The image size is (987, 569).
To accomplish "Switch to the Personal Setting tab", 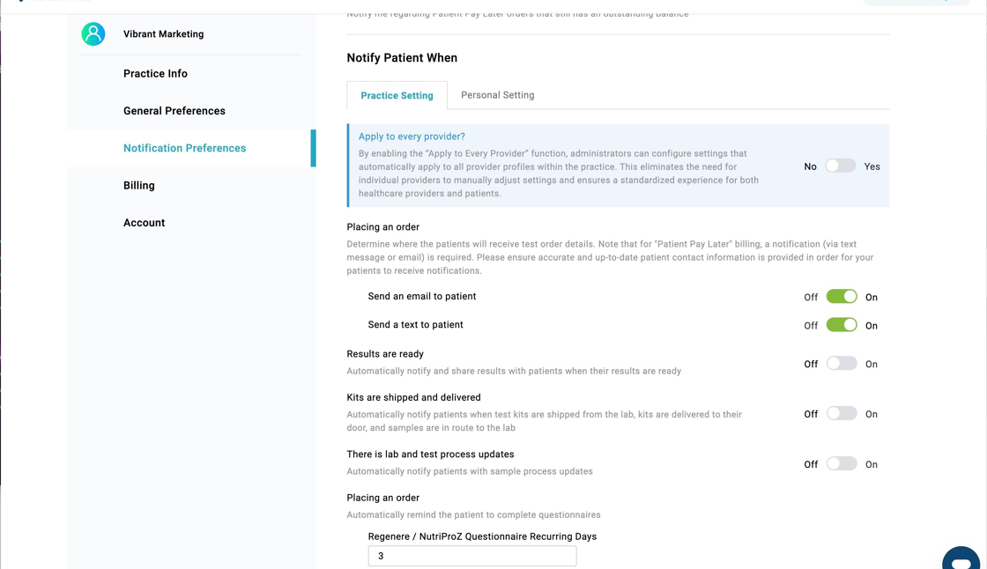I will 497,95.
